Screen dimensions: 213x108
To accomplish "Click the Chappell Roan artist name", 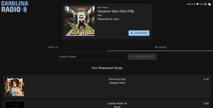I will [x=117, y=83].
